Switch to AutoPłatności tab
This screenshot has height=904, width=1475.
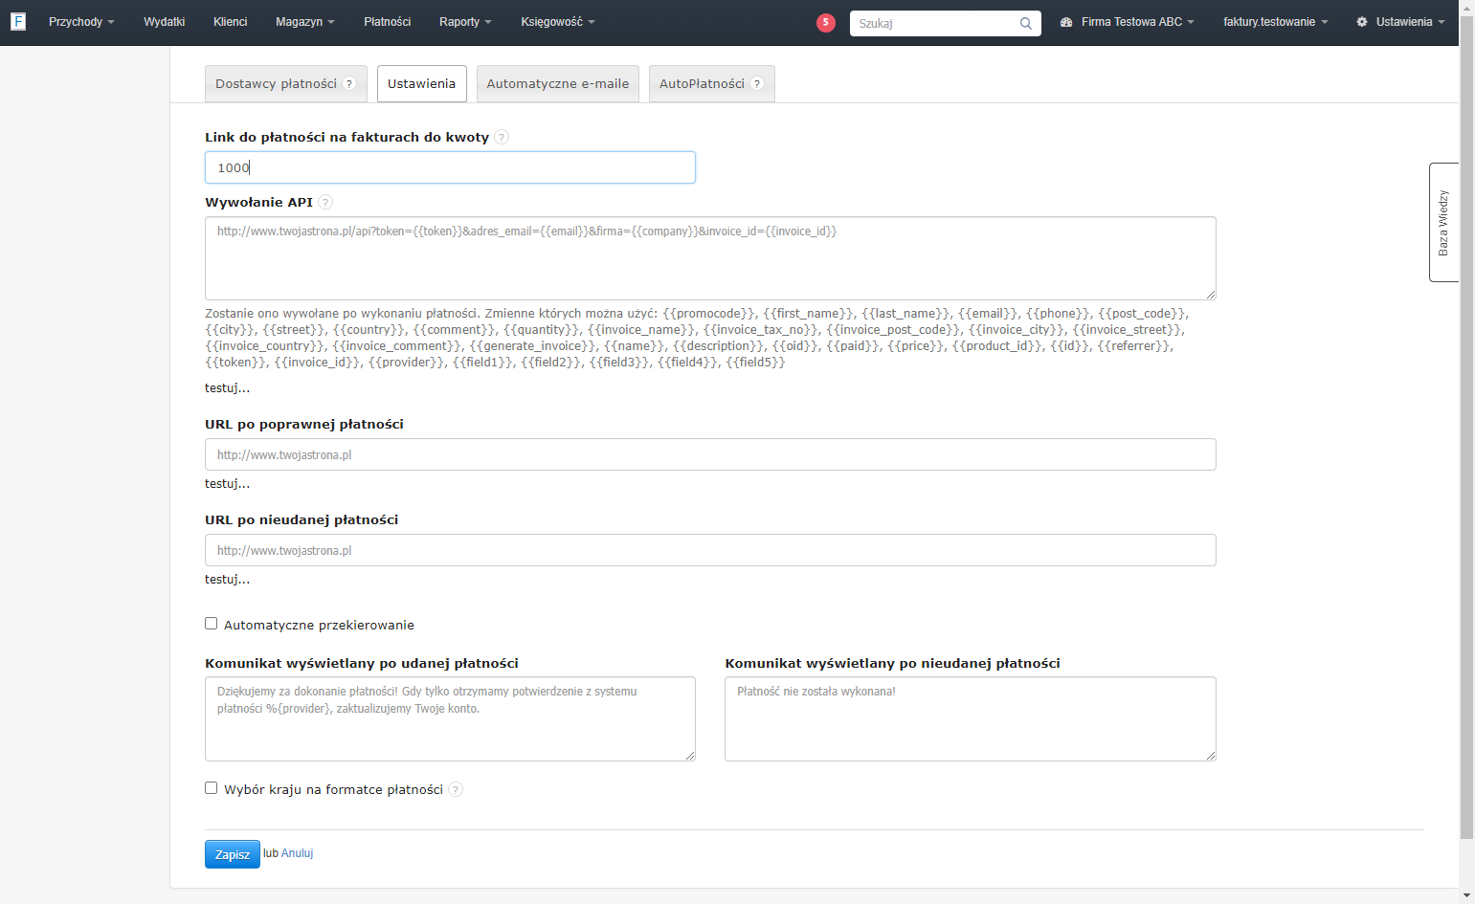coord(712,84)
